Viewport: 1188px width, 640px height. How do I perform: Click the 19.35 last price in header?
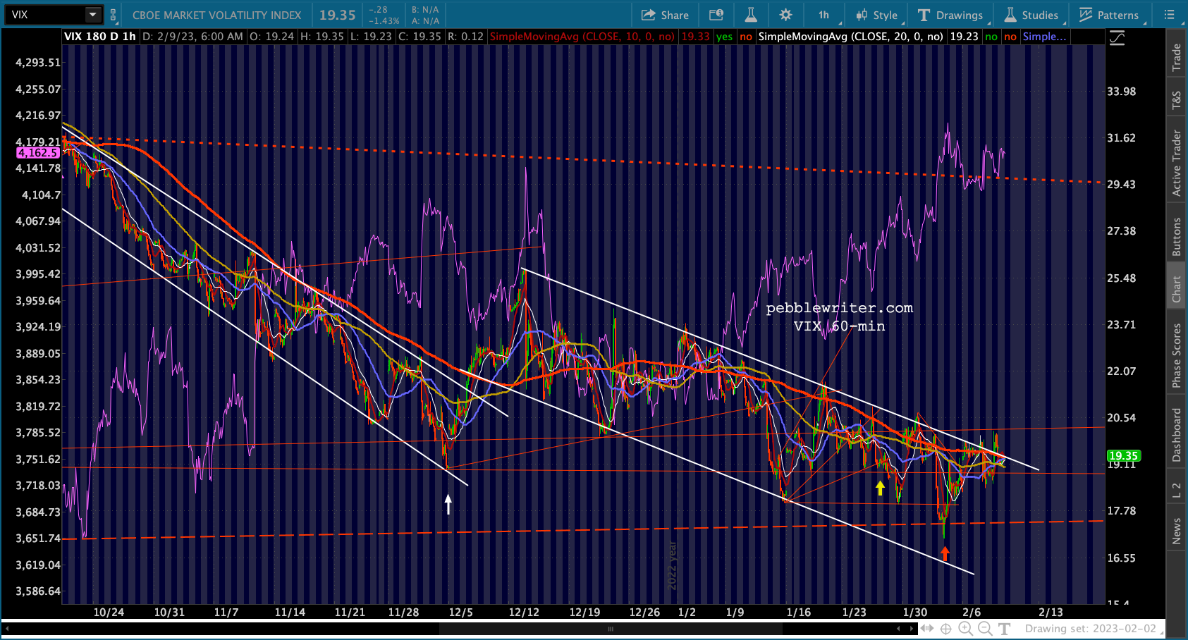click(337, 15)
